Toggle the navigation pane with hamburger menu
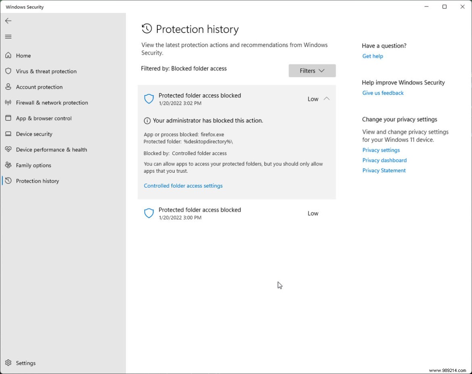 click(x=8, y=36)
